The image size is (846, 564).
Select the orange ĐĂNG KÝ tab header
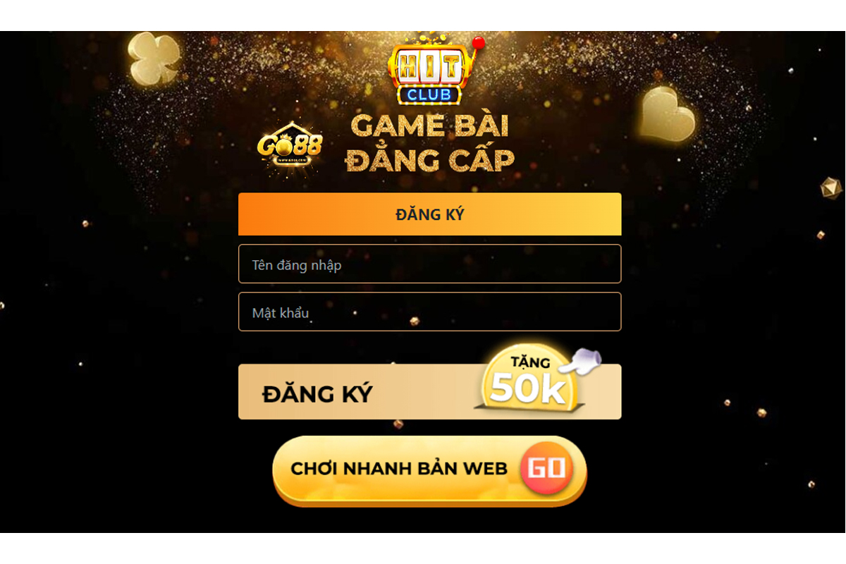tap(430, 214)
